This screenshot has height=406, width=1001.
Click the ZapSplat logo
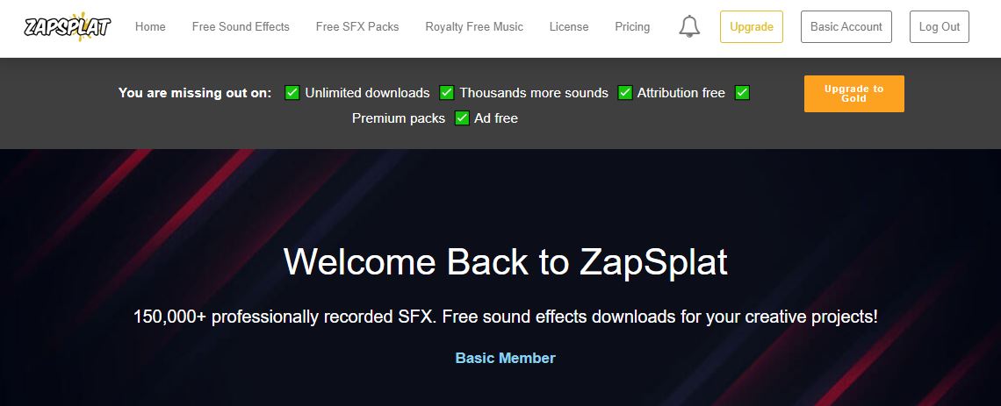click(67, 26)
